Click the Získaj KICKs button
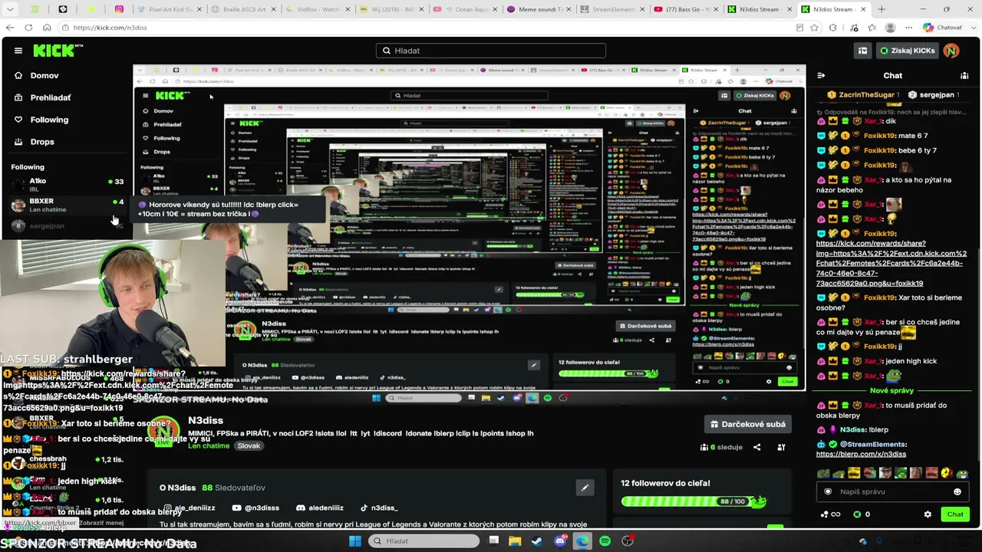982x552 pixels. click(x=908, y=51)
